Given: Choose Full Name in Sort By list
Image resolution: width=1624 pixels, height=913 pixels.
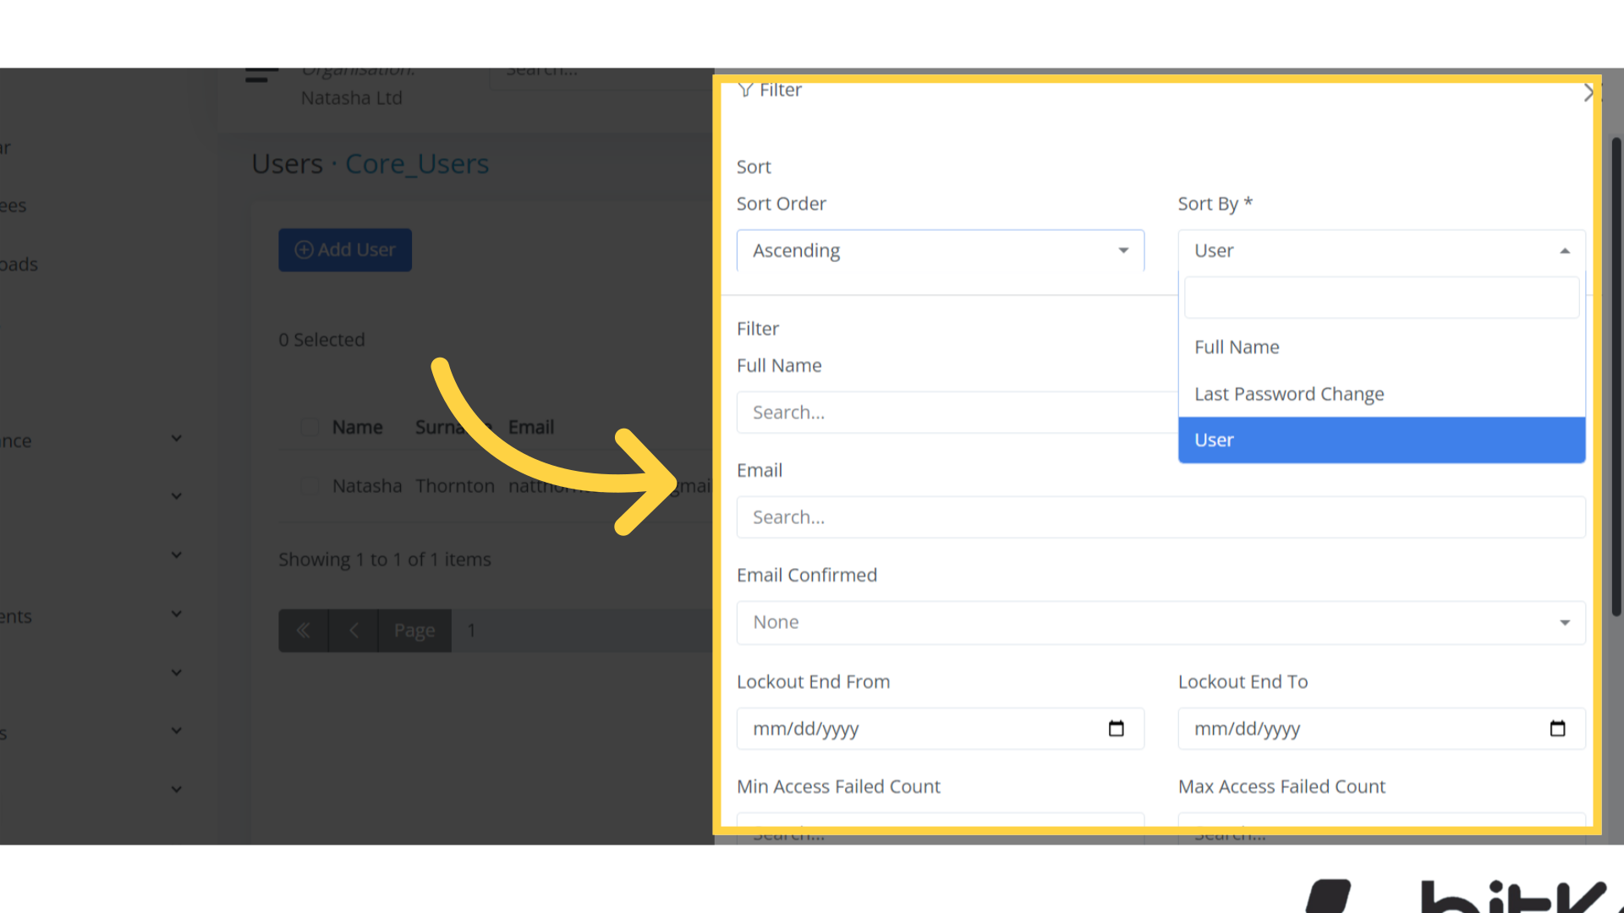Looking at the screenshot, I should (x=1382, y=347).
